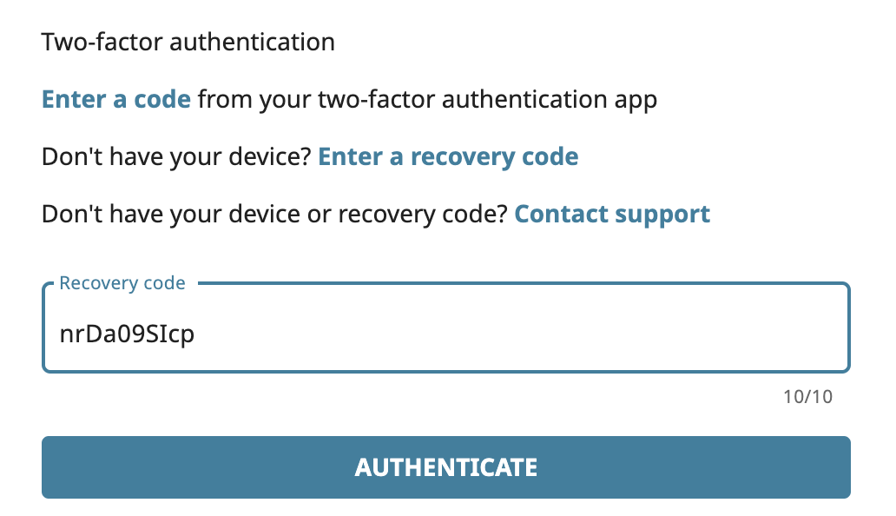Click the 'Recovery code' field label
The image size is (896, 516).
pos(122,283)
